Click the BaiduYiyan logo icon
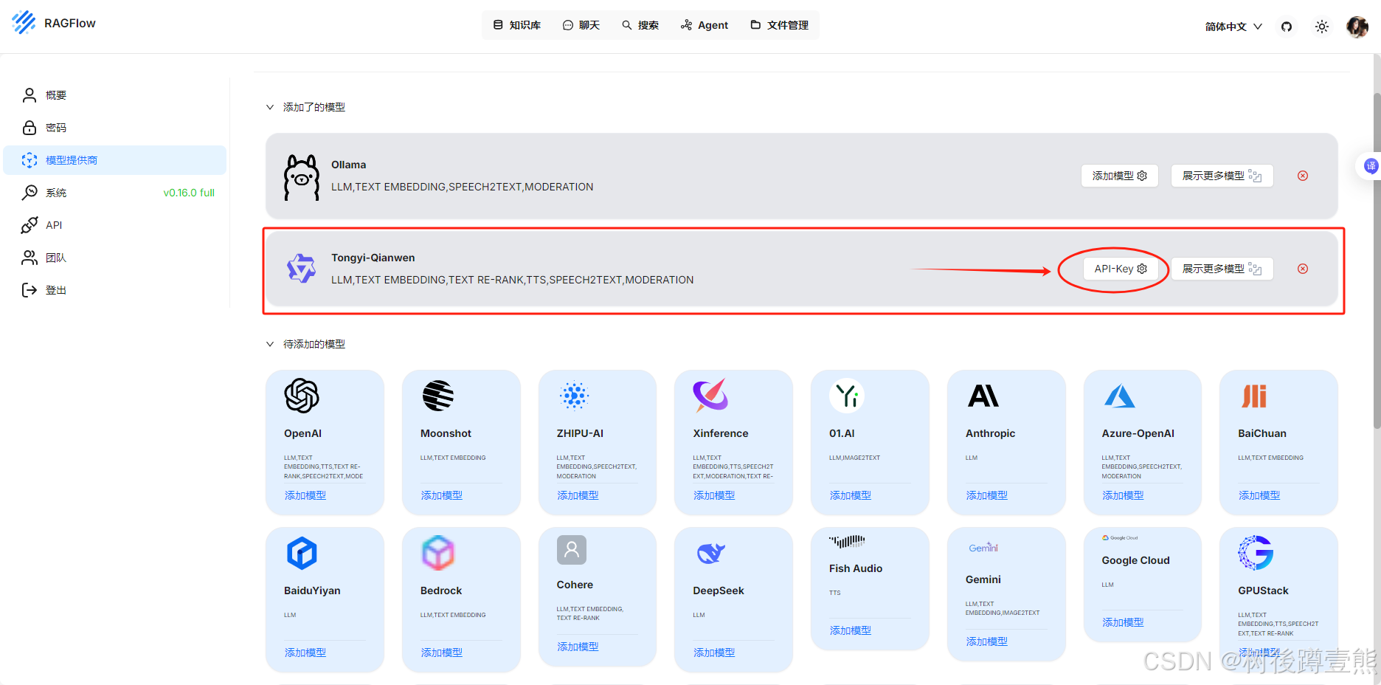Image resolution: width=1381 pixels, height=685 pixels. [x=302, y=553]
